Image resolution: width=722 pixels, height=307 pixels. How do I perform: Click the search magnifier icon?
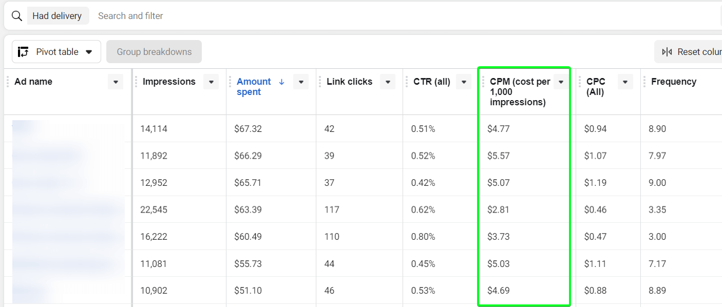(17, 16)
